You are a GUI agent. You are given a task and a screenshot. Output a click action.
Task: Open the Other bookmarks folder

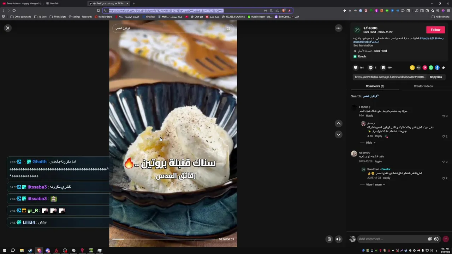click(21, 17)
